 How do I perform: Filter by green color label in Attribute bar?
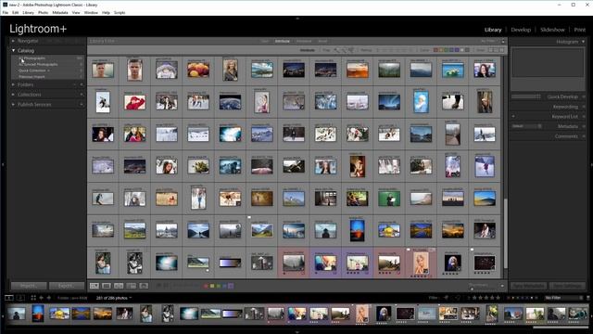click(447, 50)
